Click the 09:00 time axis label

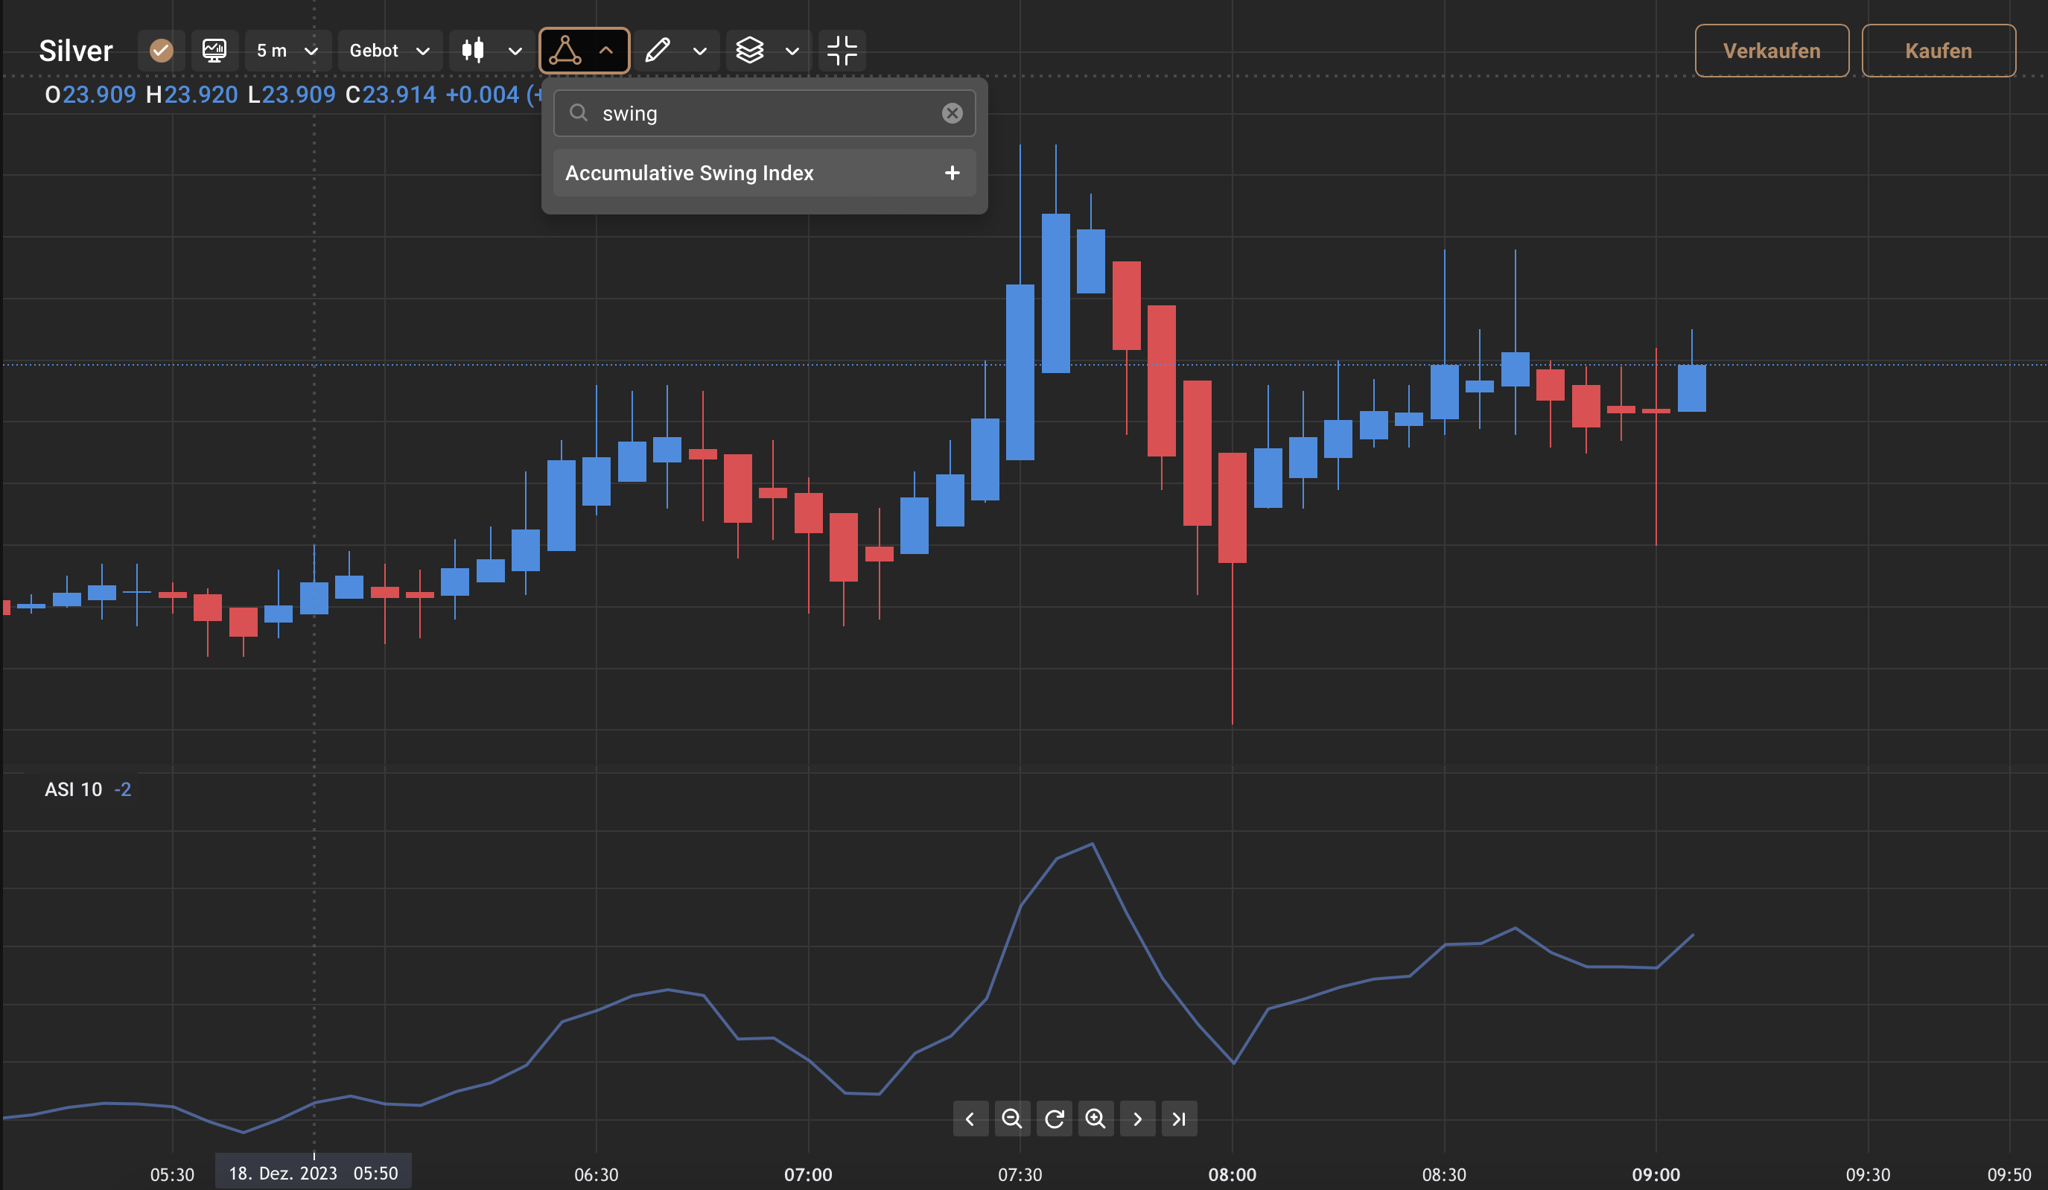coord(1656,1174)
